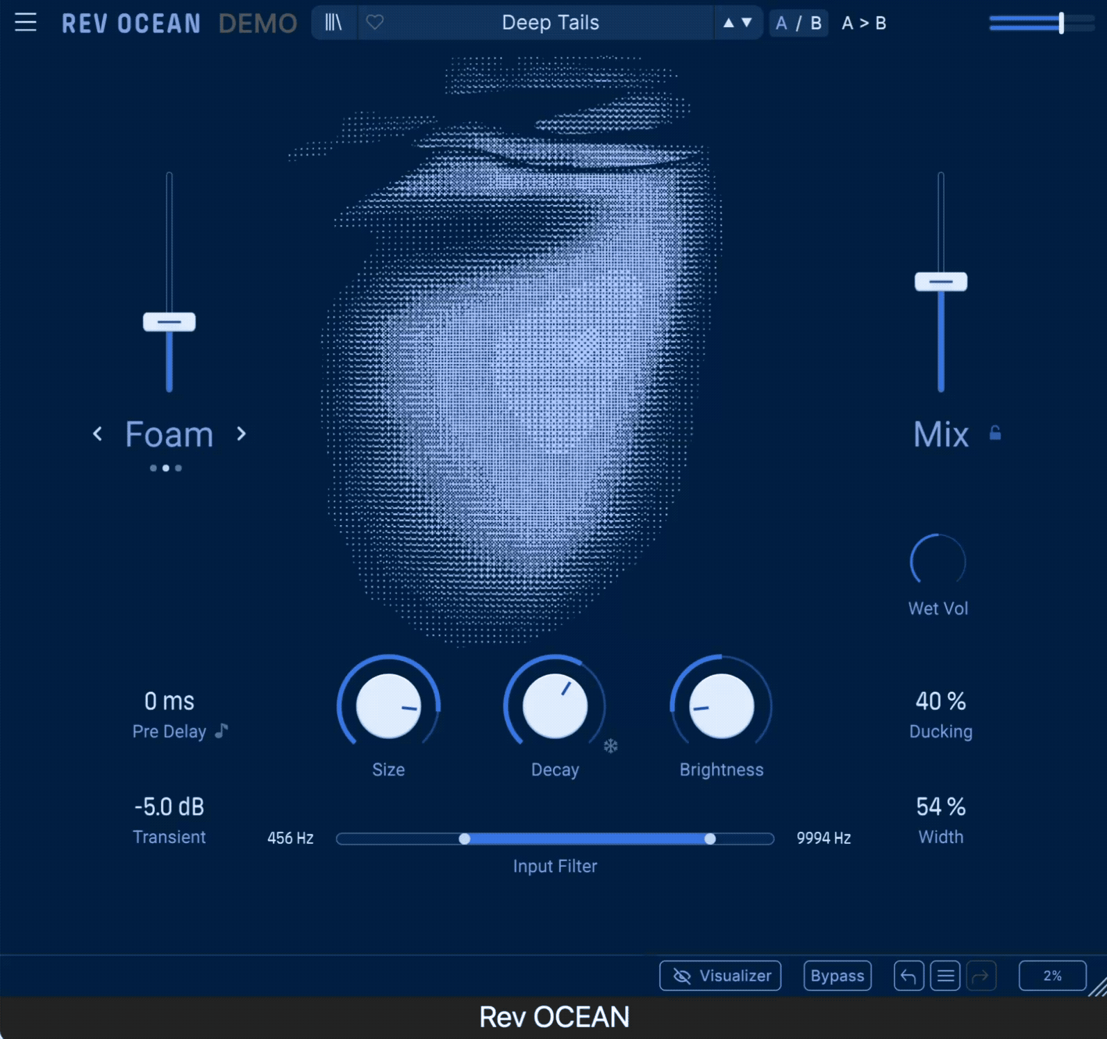Click the Transient label
Viewport: 1107px width, 1039px height.
coord(169,837)
